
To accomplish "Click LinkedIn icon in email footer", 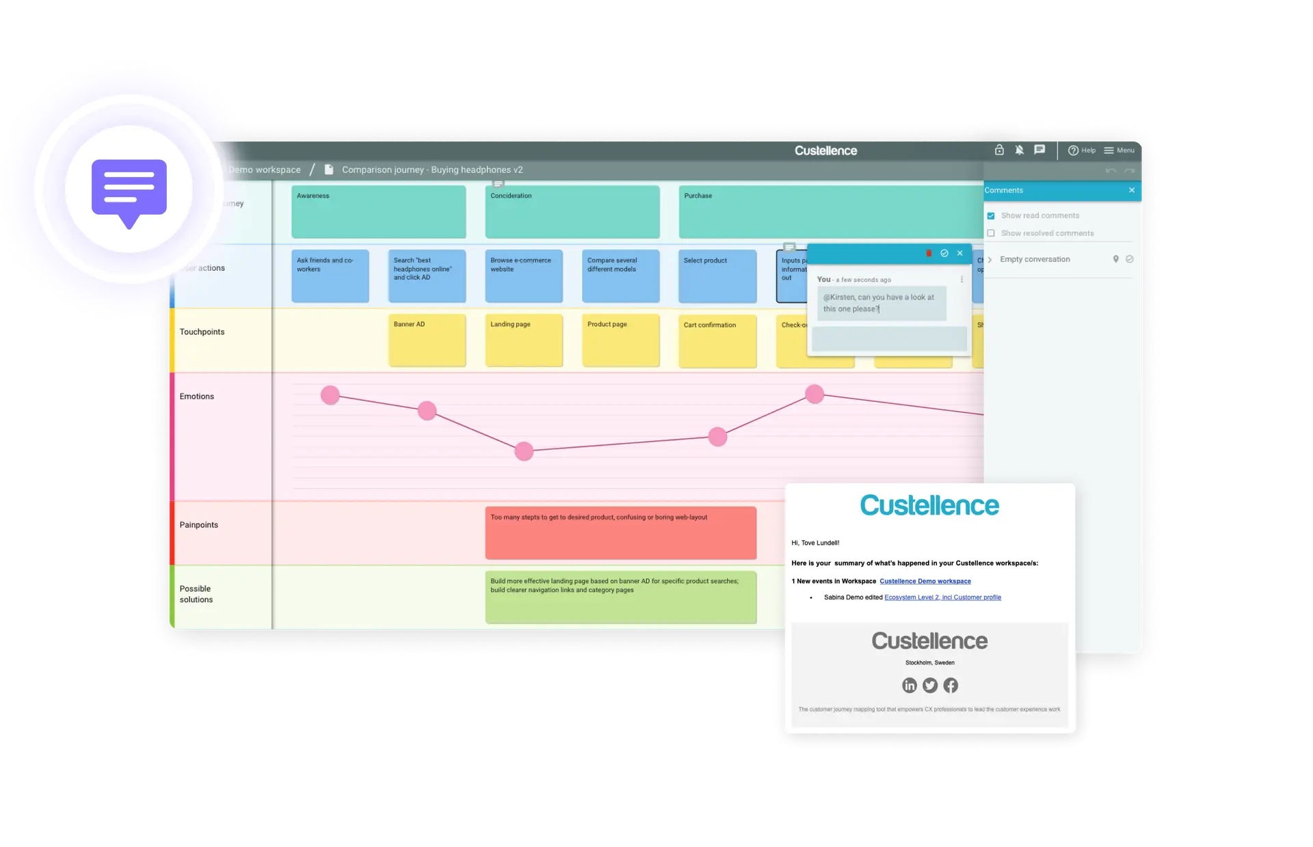I will coord(909,685).
